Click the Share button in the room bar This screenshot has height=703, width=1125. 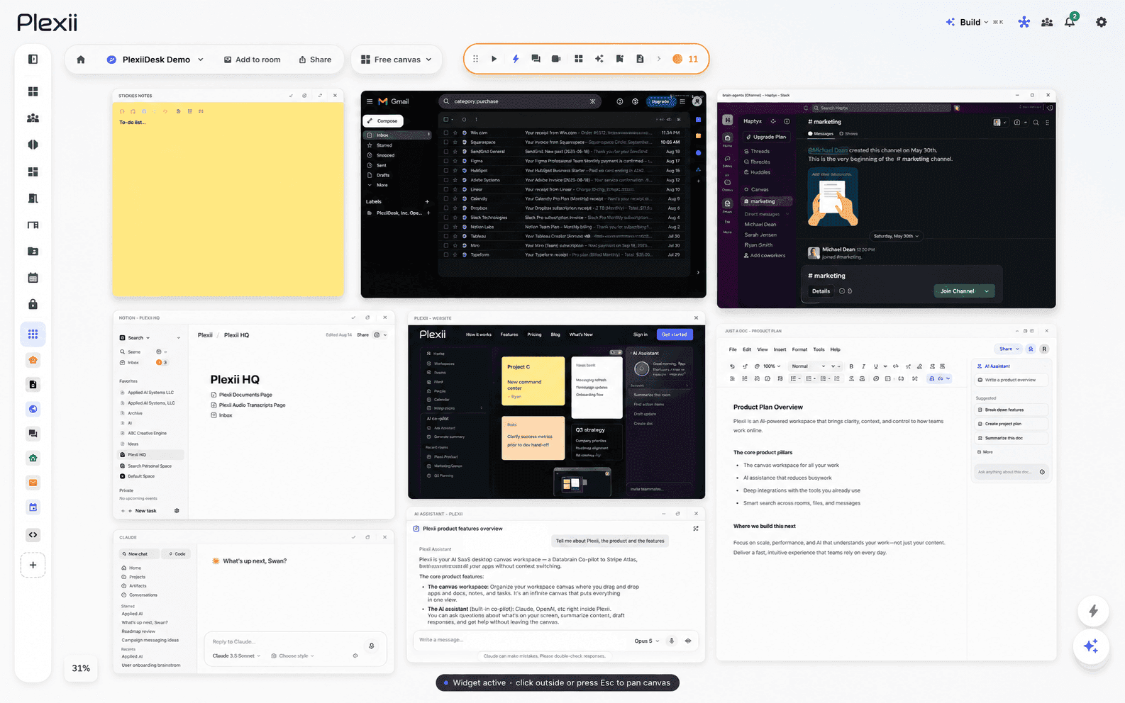click(x=315, y=60)
